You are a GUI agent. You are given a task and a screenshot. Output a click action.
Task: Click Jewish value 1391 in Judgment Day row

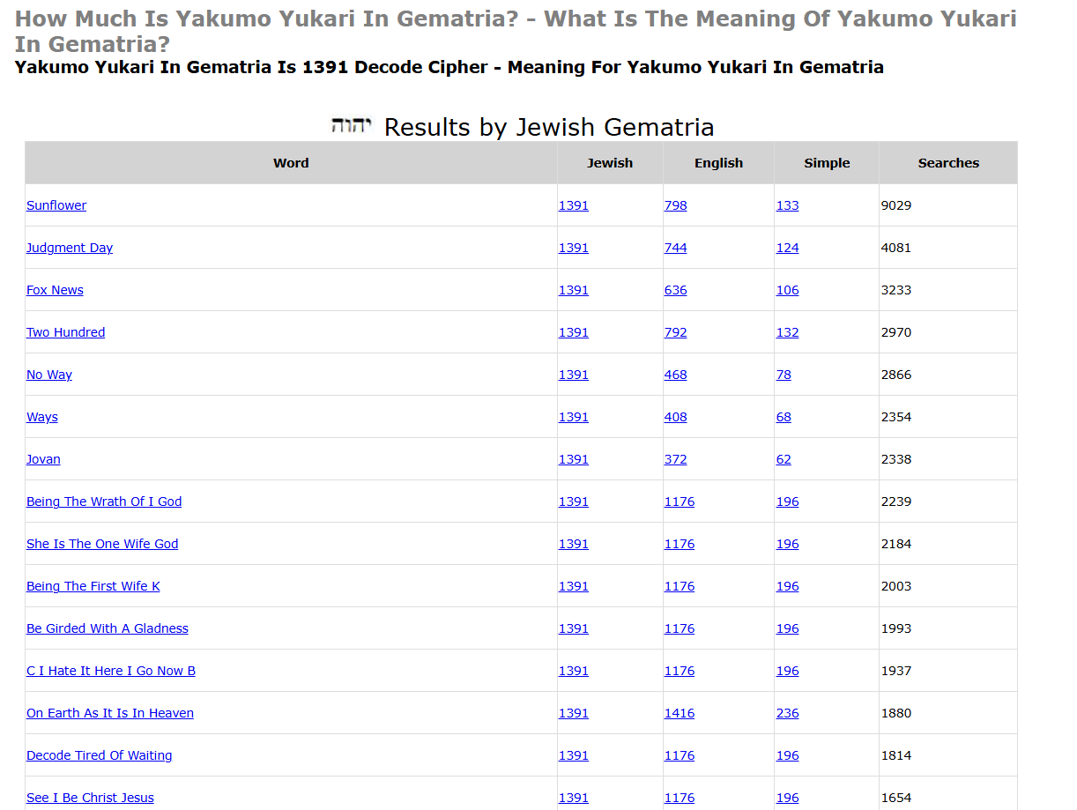[574, 248]
